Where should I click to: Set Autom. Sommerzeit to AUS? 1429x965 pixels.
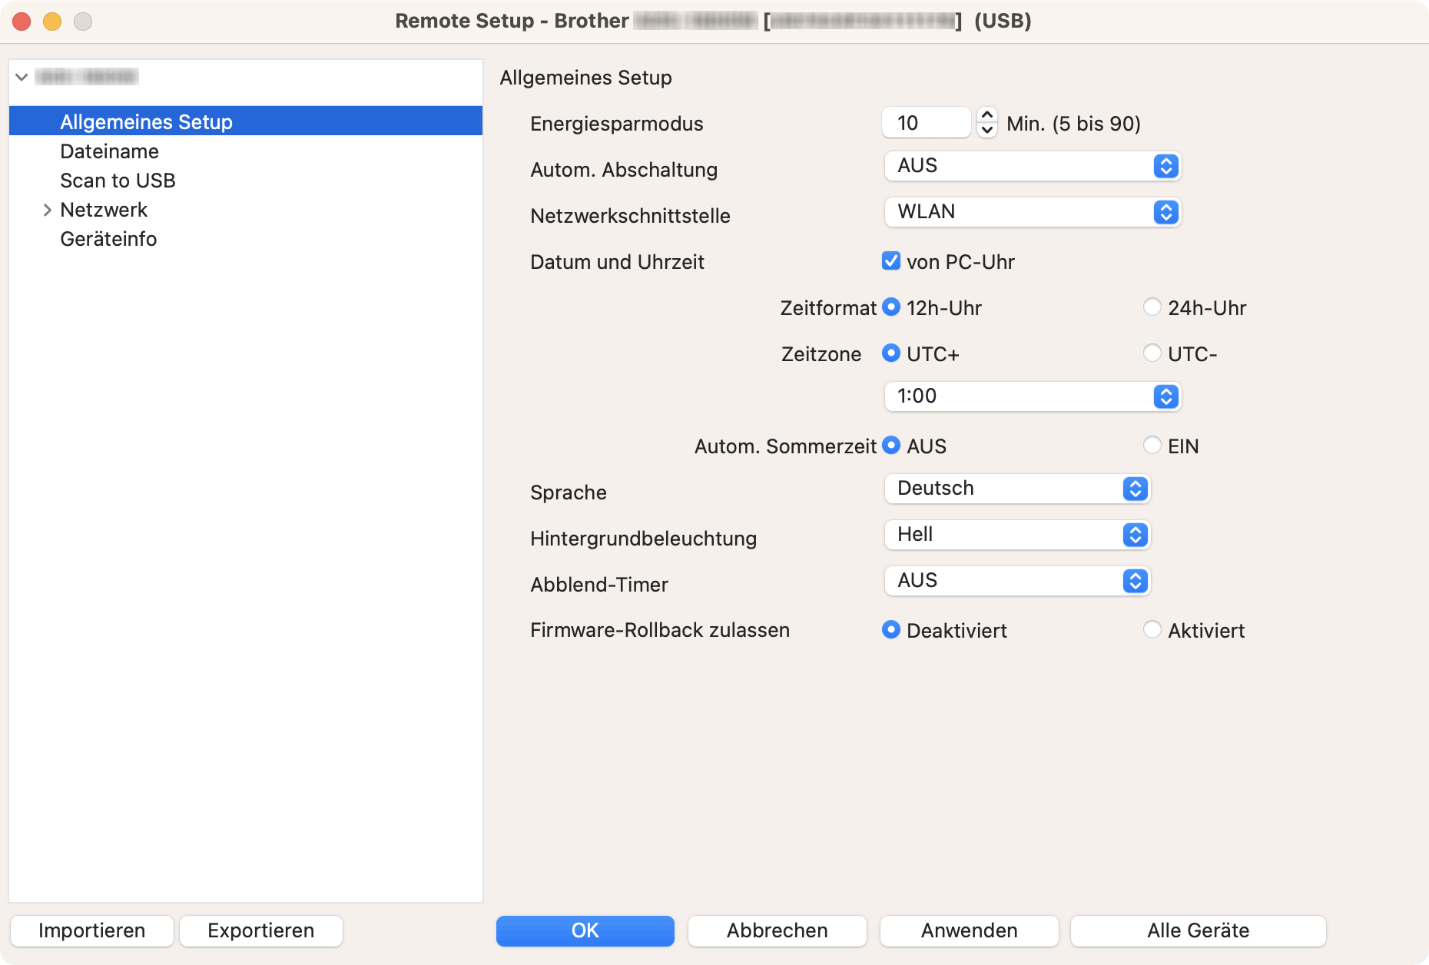(891, 446)
